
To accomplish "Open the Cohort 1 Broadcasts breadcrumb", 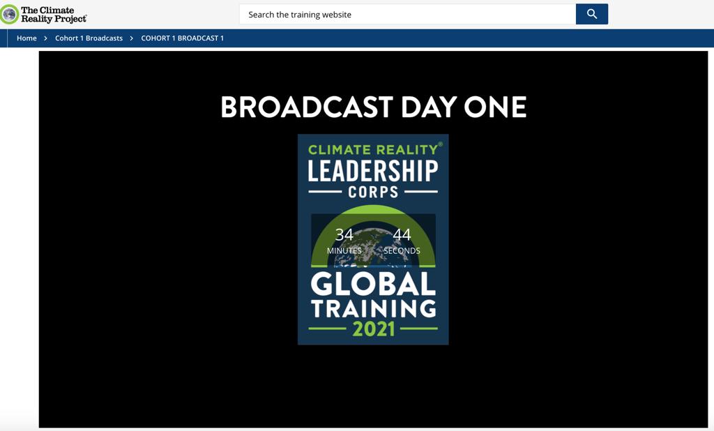I will tap(89, 38).
